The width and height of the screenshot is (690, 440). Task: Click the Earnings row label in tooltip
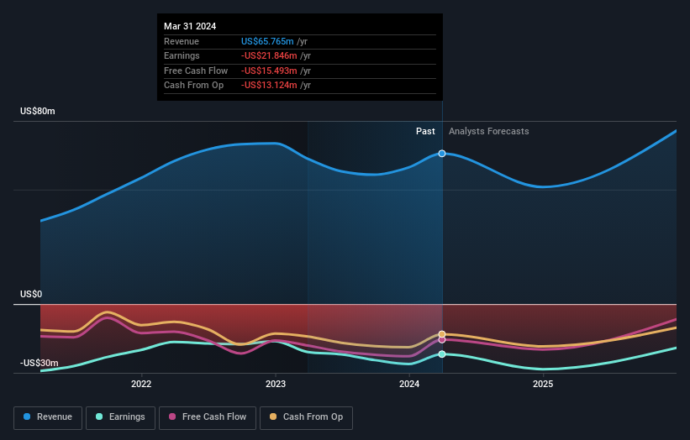pyautogui.click(x=182, y=55)
